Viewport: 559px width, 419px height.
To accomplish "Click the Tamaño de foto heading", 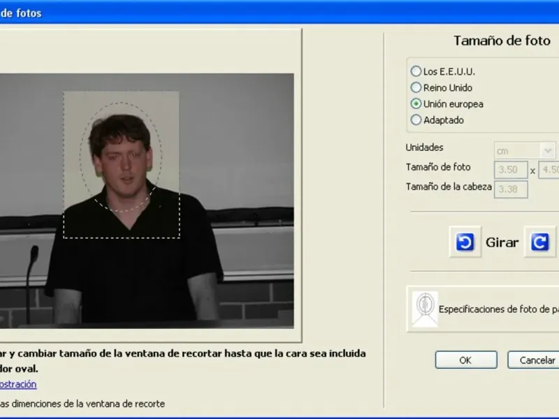I will coord(502,41).
